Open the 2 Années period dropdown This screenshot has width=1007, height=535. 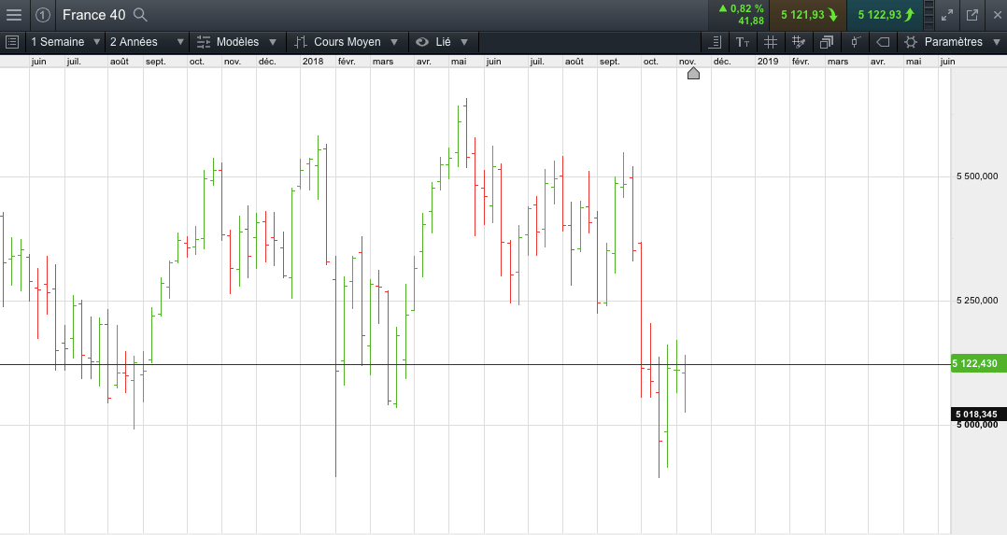click(147, 42)
